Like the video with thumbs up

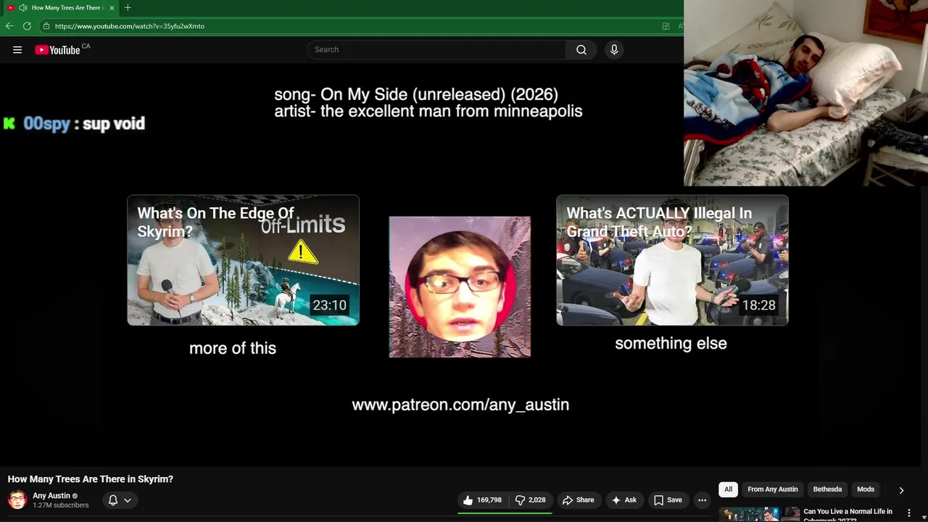coord(482,500)
